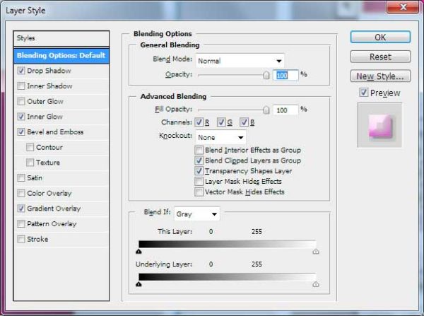Click the style preview thumbnail
424x316 pixels.
pyautogui.click(x=379, y=125)
